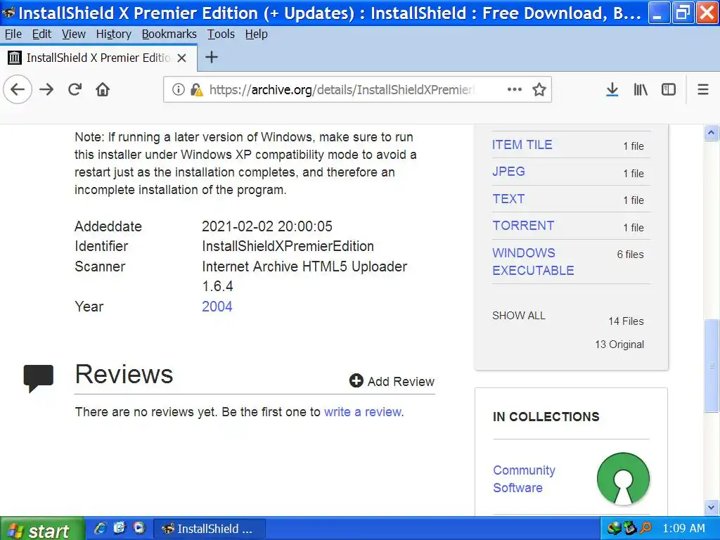Open the View menu

coord(74,34)
